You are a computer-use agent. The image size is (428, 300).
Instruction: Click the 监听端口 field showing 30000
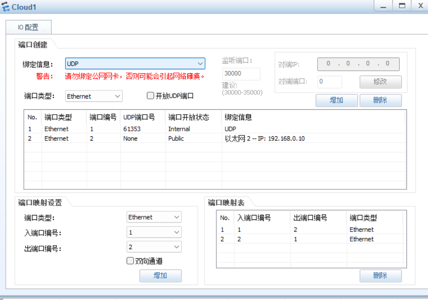[241, 74]
